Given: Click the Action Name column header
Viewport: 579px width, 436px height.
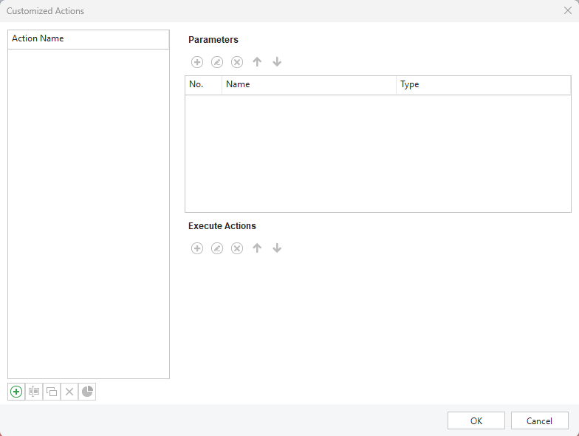Looking at the screenshot, I should (89, 39).
